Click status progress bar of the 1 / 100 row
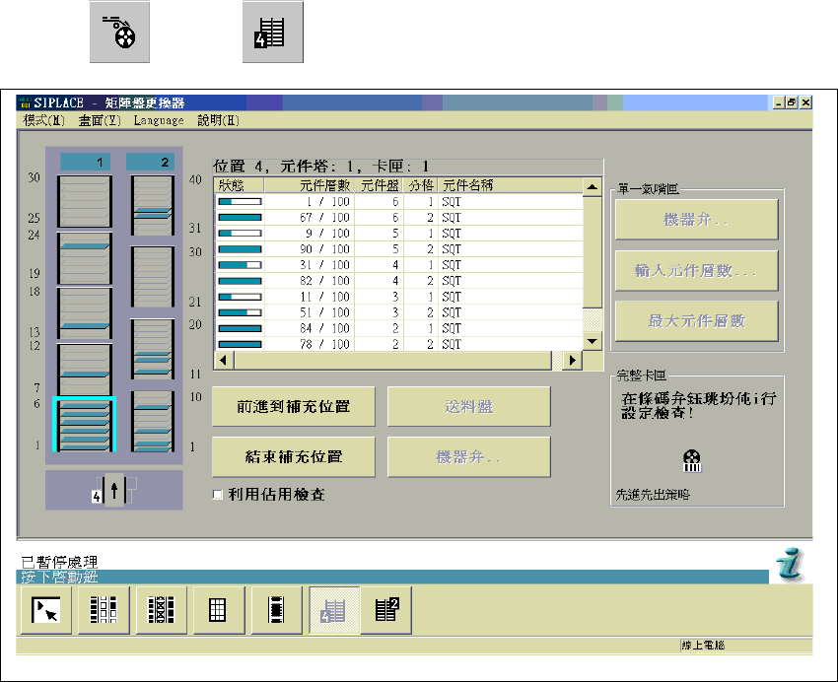The height and width of the screenshot is (682, 838). click(x=240, y=202)
